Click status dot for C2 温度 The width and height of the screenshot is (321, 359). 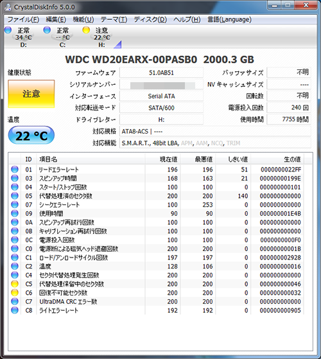pyautogui.click(x=15, y=267)
